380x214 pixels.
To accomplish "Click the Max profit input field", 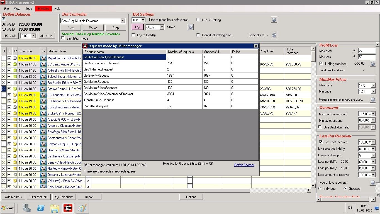I will [x=367, y=51].
